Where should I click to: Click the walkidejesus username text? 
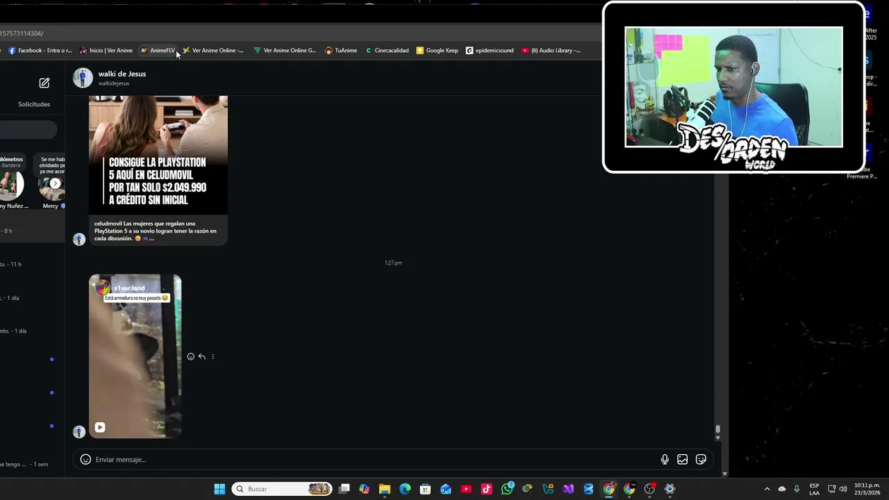pyautogui.click(x=113, y=83)
